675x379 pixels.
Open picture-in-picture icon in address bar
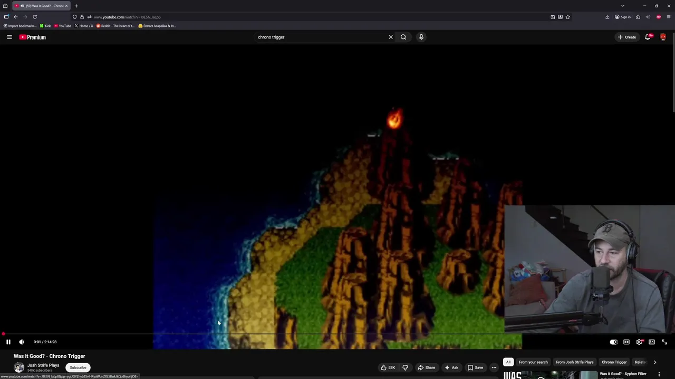tap(553, 17)
